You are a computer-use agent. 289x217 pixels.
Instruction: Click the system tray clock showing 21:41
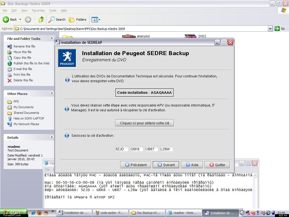tap(281, 212)
